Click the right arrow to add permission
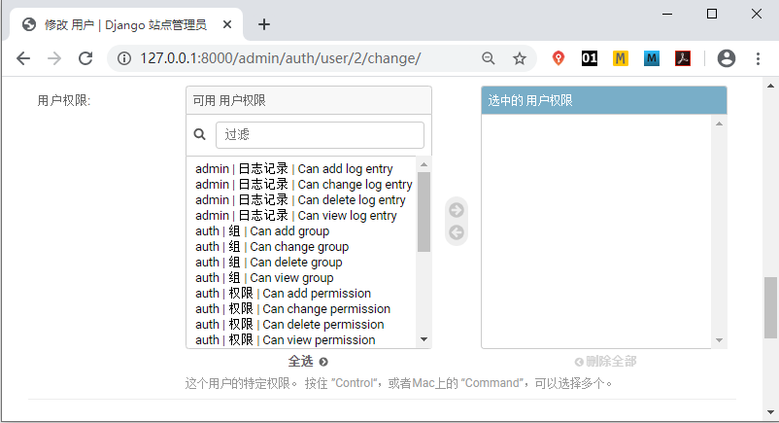Viewport: 779px width, 423px height. coord(457,210)
